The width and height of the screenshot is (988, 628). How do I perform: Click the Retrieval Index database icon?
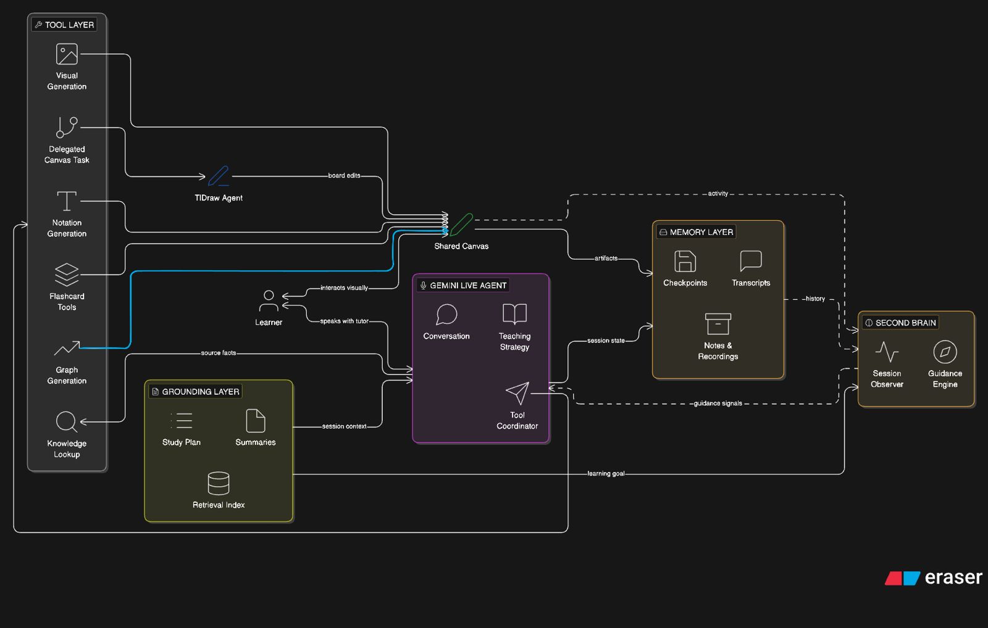tap(219, 483)
